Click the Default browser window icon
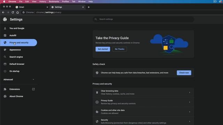This screenshot has height=125, width=223. point(5,64)
